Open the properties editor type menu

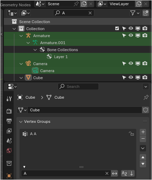[12, 86]
